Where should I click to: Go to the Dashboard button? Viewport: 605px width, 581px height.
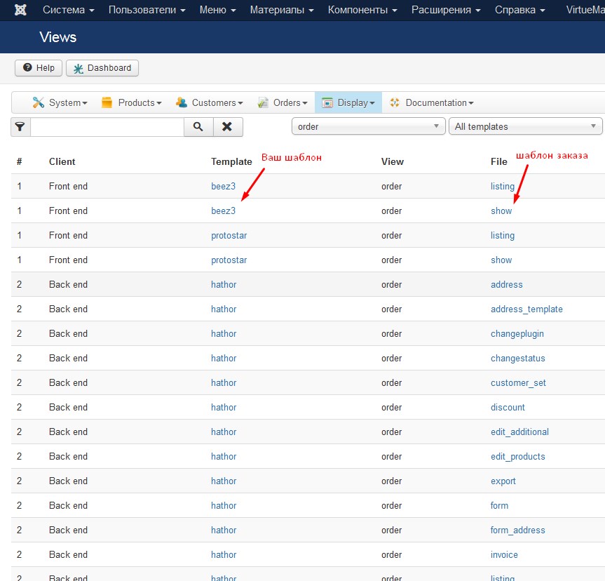coord(103,68)
